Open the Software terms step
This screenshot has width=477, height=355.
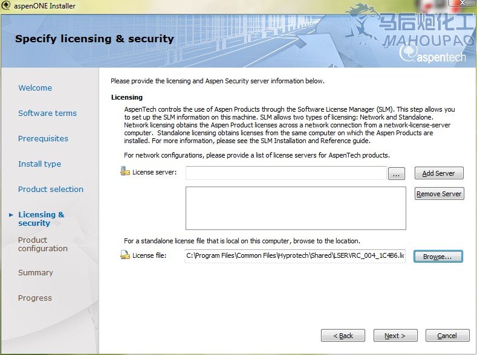(47, 114)
